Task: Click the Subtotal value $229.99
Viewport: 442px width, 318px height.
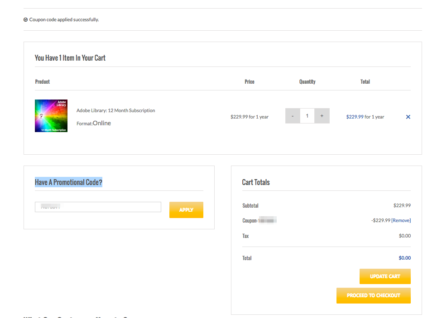Action: 402,205
